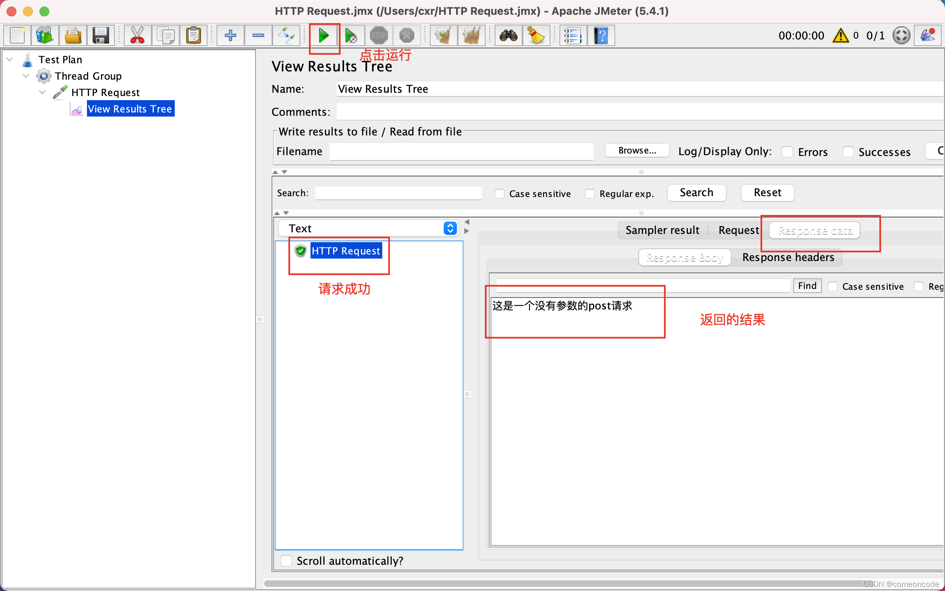The image size is (945, 591).
Task: Click the Open file folder icon
Action: point(73,35)
